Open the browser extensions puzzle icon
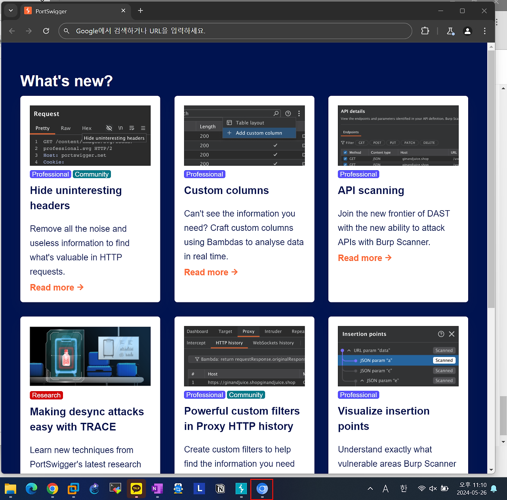Screen dimensions: 507x500 (x=425, y=31)
